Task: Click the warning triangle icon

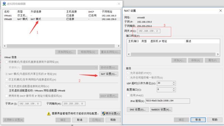Action: pos(49,114)
